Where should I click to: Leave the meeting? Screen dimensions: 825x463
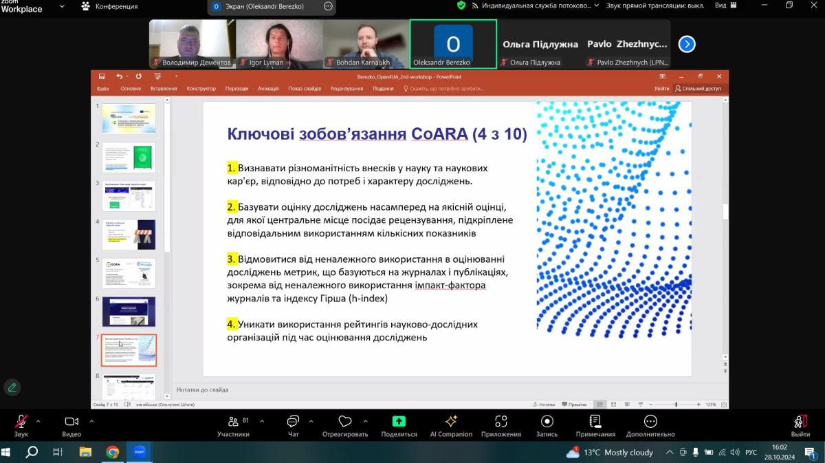[x=800, y=425]
